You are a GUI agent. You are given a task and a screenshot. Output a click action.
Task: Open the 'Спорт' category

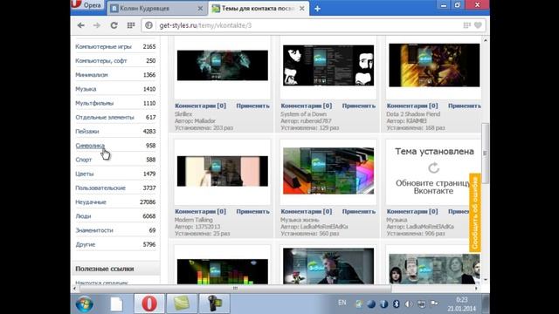click(x=84, y=160)
